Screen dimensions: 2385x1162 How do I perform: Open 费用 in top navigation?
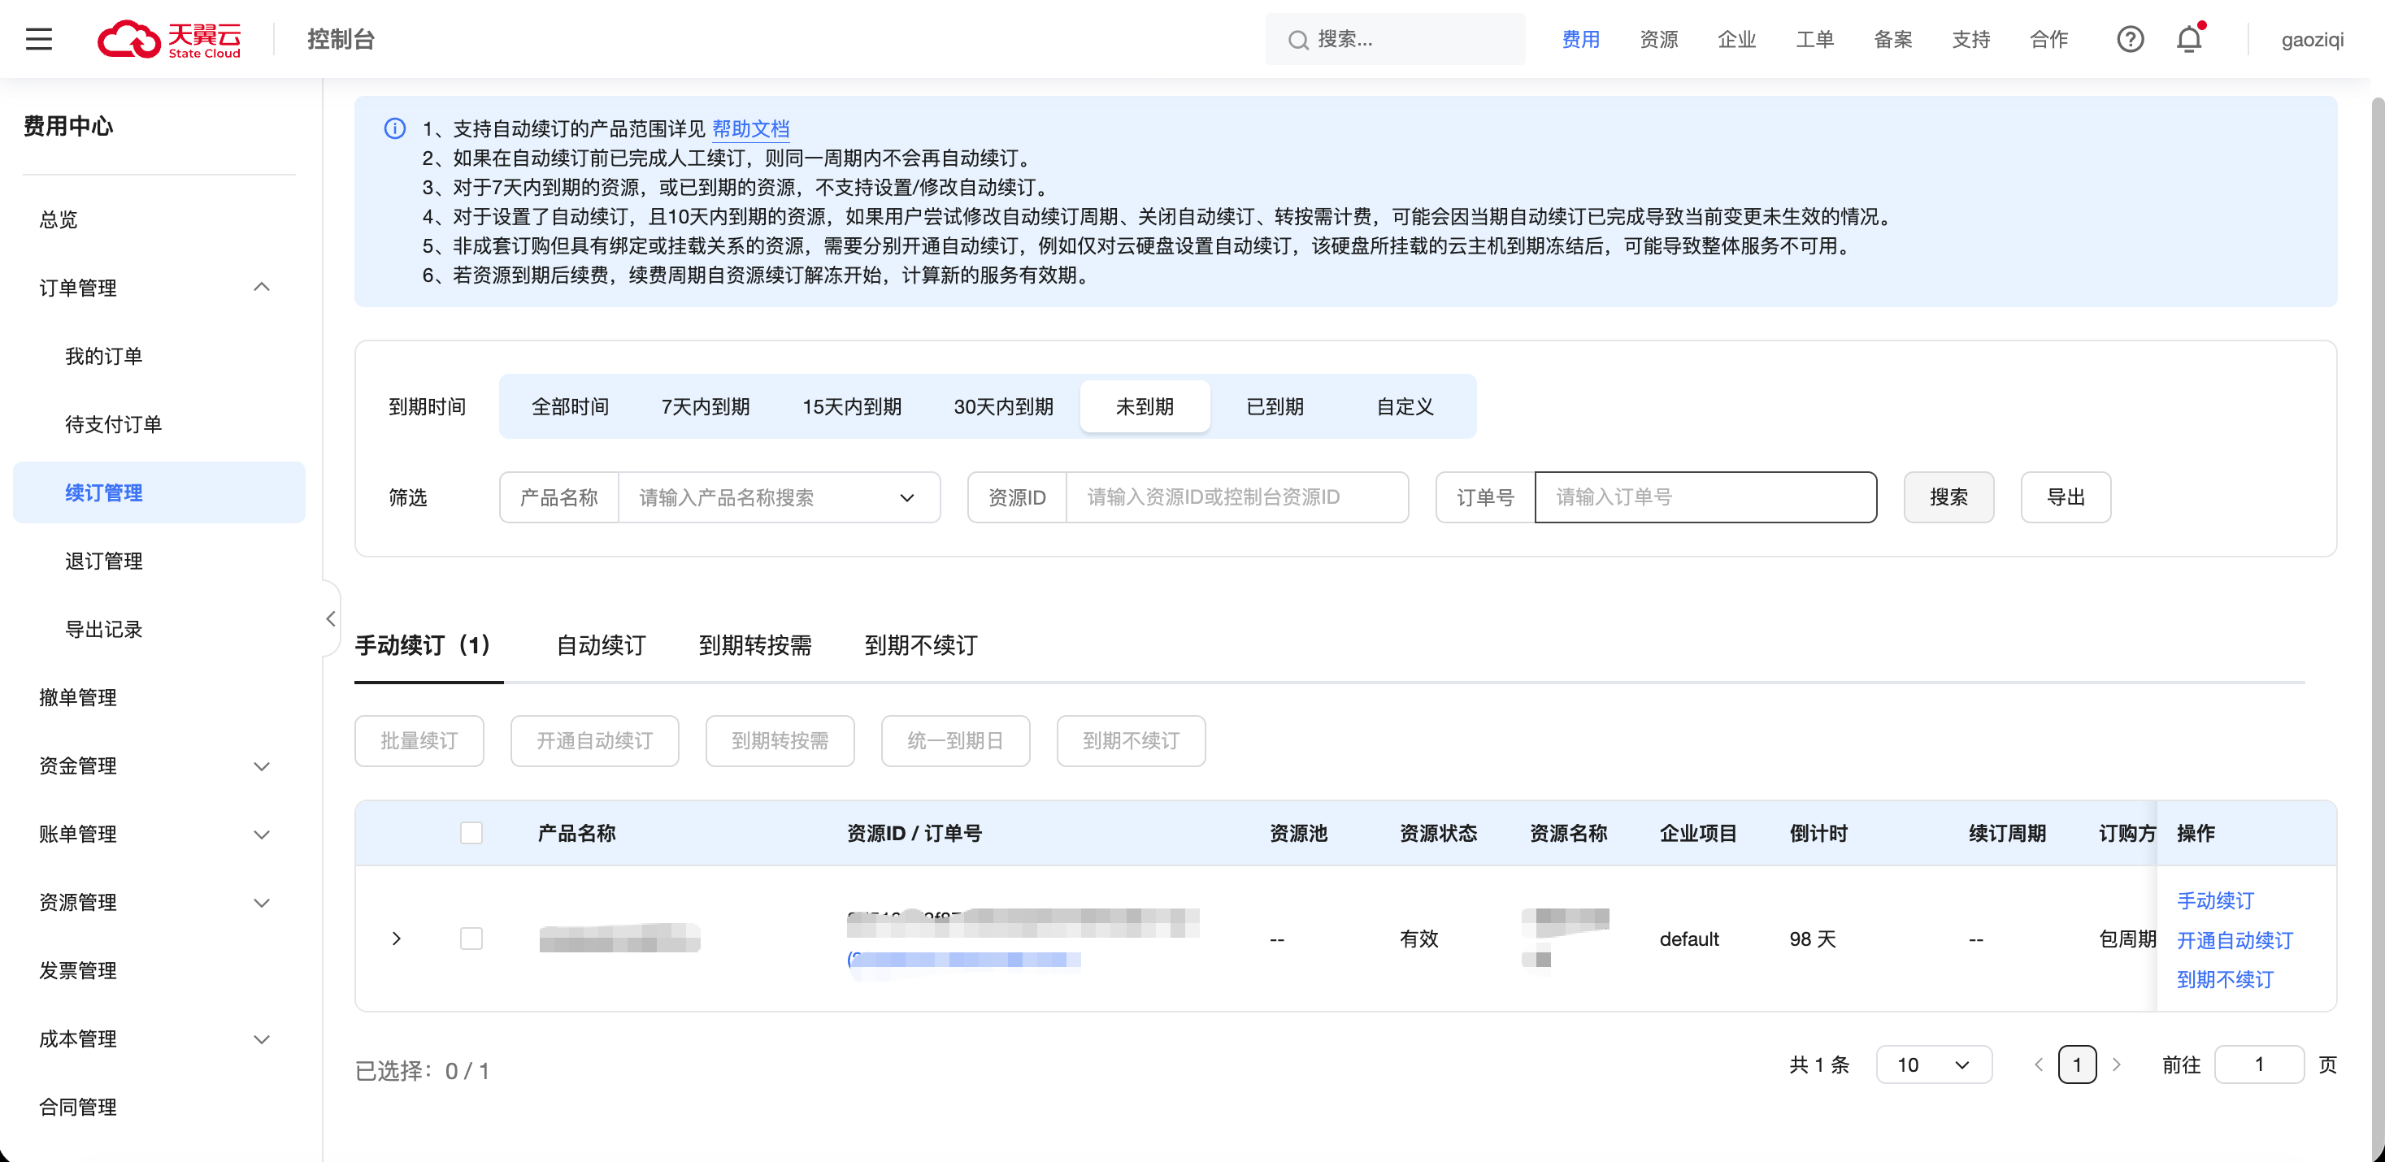[x=1580, y=39]
